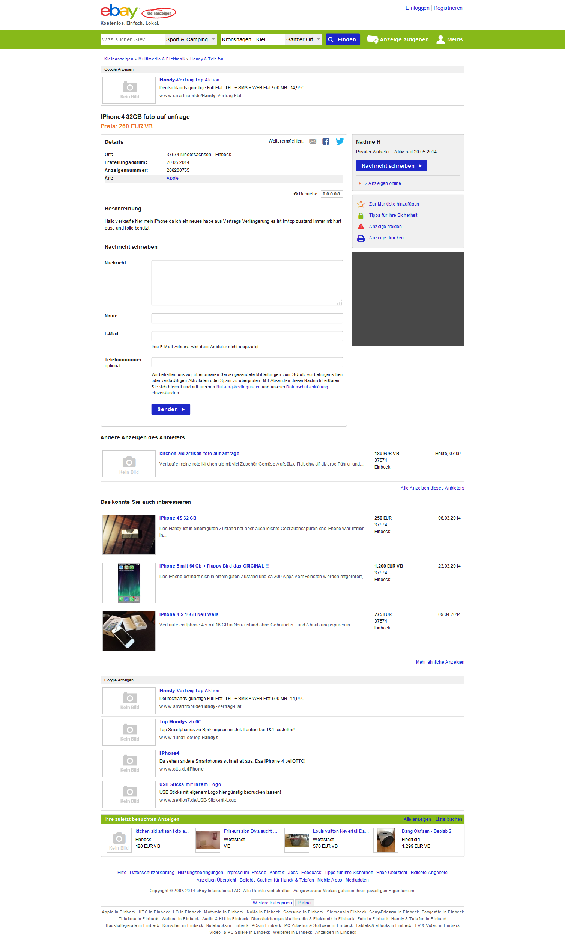Open the Ganzer Ort radius dropdown
This screenshot has height=948, width=565.
303,39
